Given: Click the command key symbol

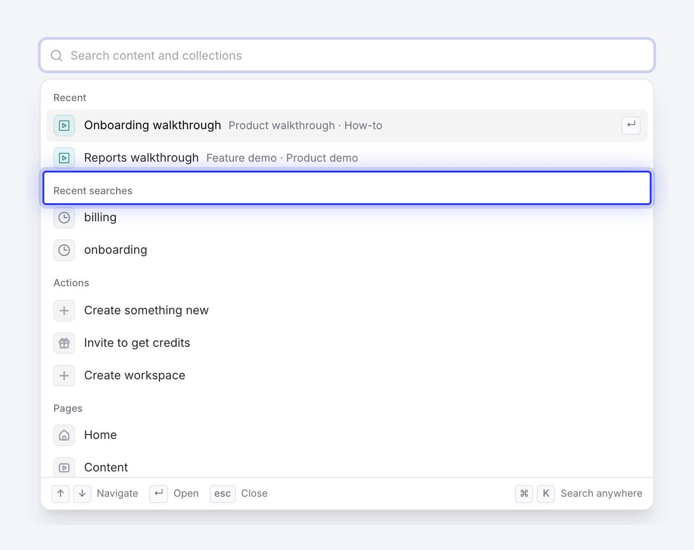Looking at the screenshot, I should tap(524, 494).
